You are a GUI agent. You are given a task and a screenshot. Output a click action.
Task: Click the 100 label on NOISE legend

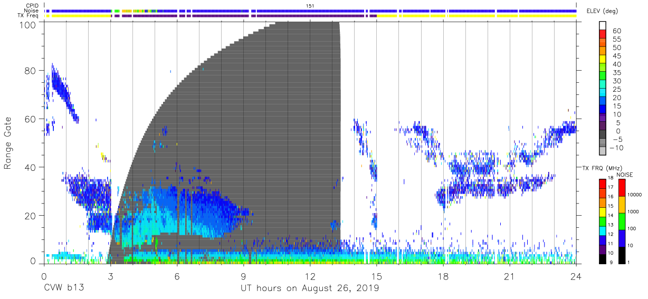pyautogui.click(x=632, y=229)
